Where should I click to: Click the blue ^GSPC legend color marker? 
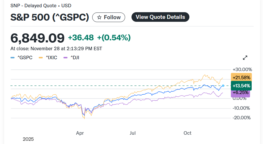pos(13,57)
